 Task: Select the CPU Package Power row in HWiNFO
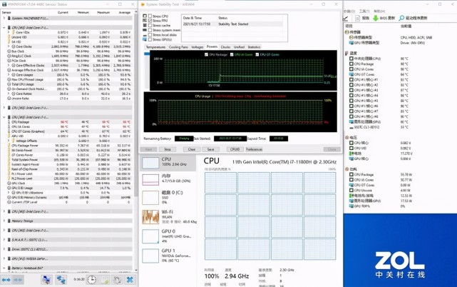point(68,146)
